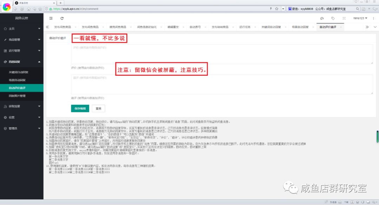This screenshot has width=379, height=205.
Task: Click the 重置 button
Action: click(x=99, y=109)
